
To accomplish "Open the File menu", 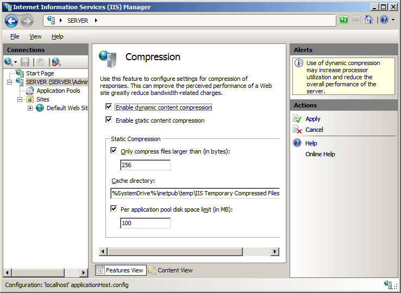I will [15, 36].
